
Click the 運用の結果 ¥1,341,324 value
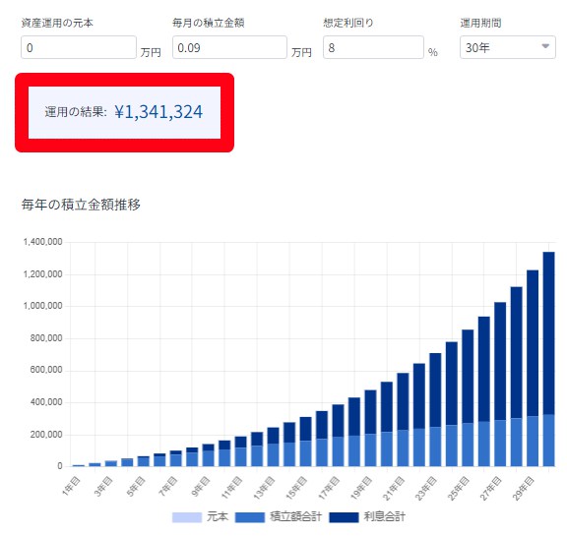click(158, 111)
